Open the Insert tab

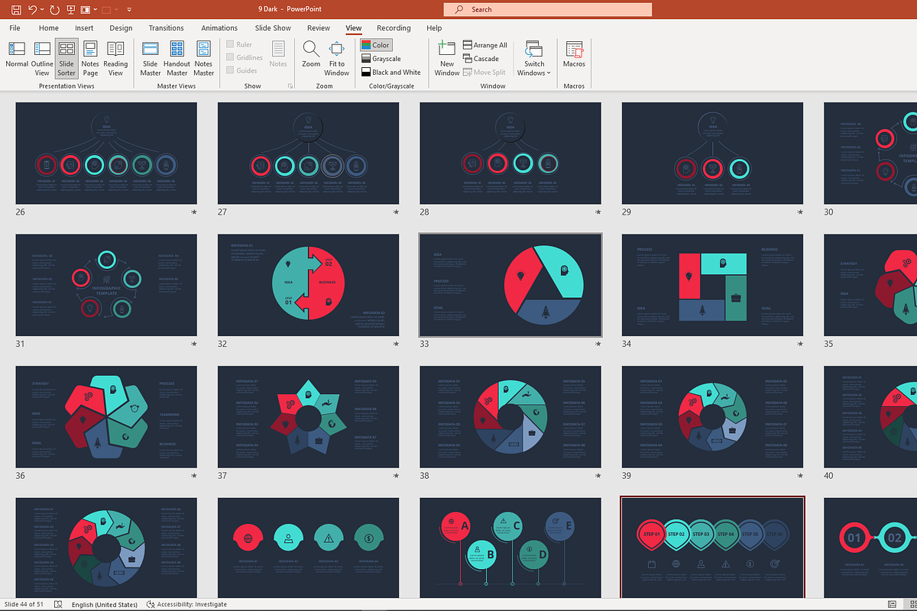point(84,28)
